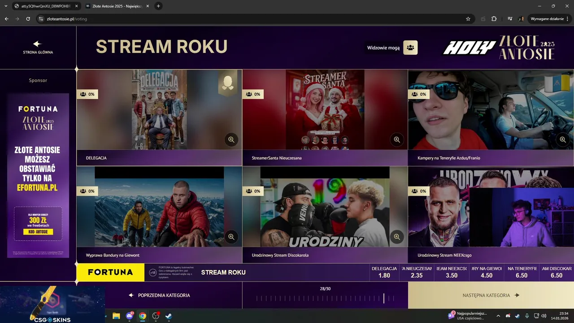
Task: Open tab search dropdown arrow
Action: pos(6,6)
